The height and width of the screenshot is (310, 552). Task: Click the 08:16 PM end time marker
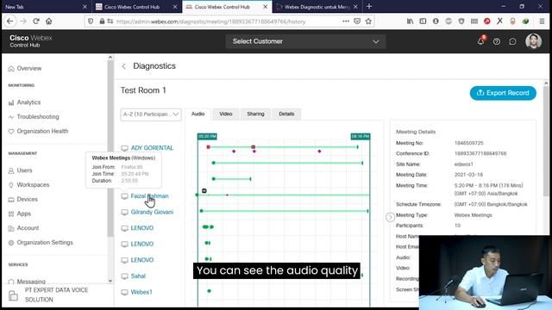point(361,136)
